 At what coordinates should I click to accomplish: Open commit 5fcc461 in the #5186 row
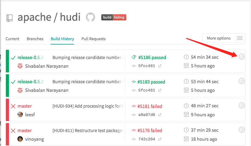click(x=147, y=66)
